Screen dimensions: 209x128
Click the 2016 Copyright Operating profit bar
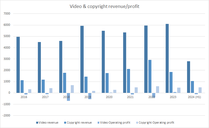pos(30,91)
